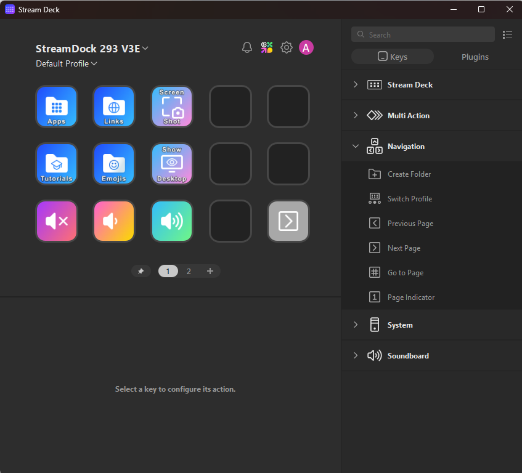Click the action list view icon
Image resolution: width=522 pixels, height=473 pixels.
coord(507,34)
